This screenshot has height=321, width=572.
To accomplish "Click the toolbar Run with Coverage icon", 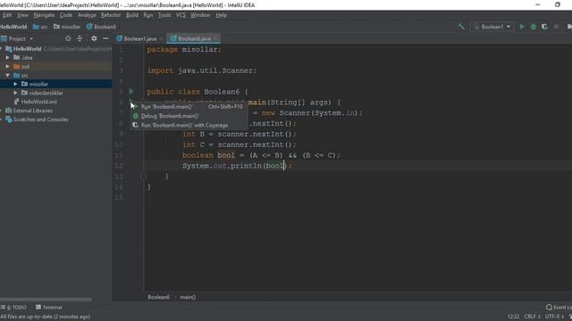I will tap(544, 27).
